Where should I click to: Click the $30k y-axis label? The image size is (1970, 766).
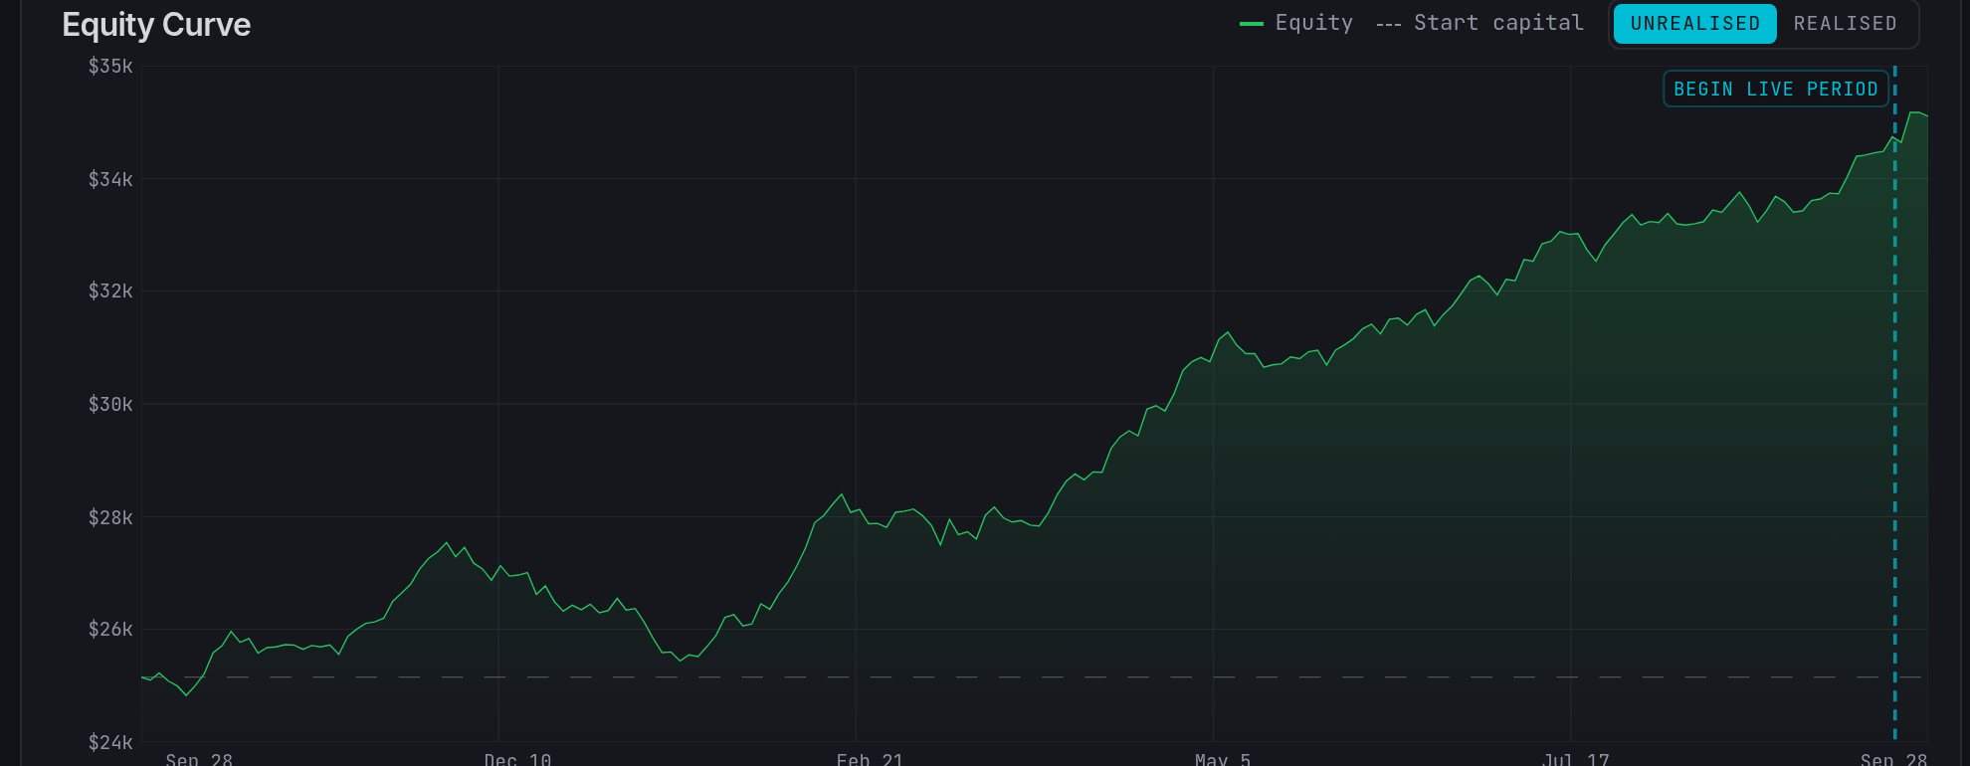pyautogui.click(x=110, y=404)
